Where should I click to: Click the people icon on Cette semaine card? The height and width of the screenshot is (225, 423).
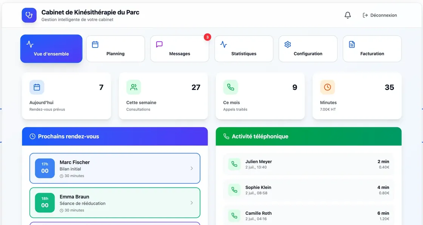[x=134, y=87]
